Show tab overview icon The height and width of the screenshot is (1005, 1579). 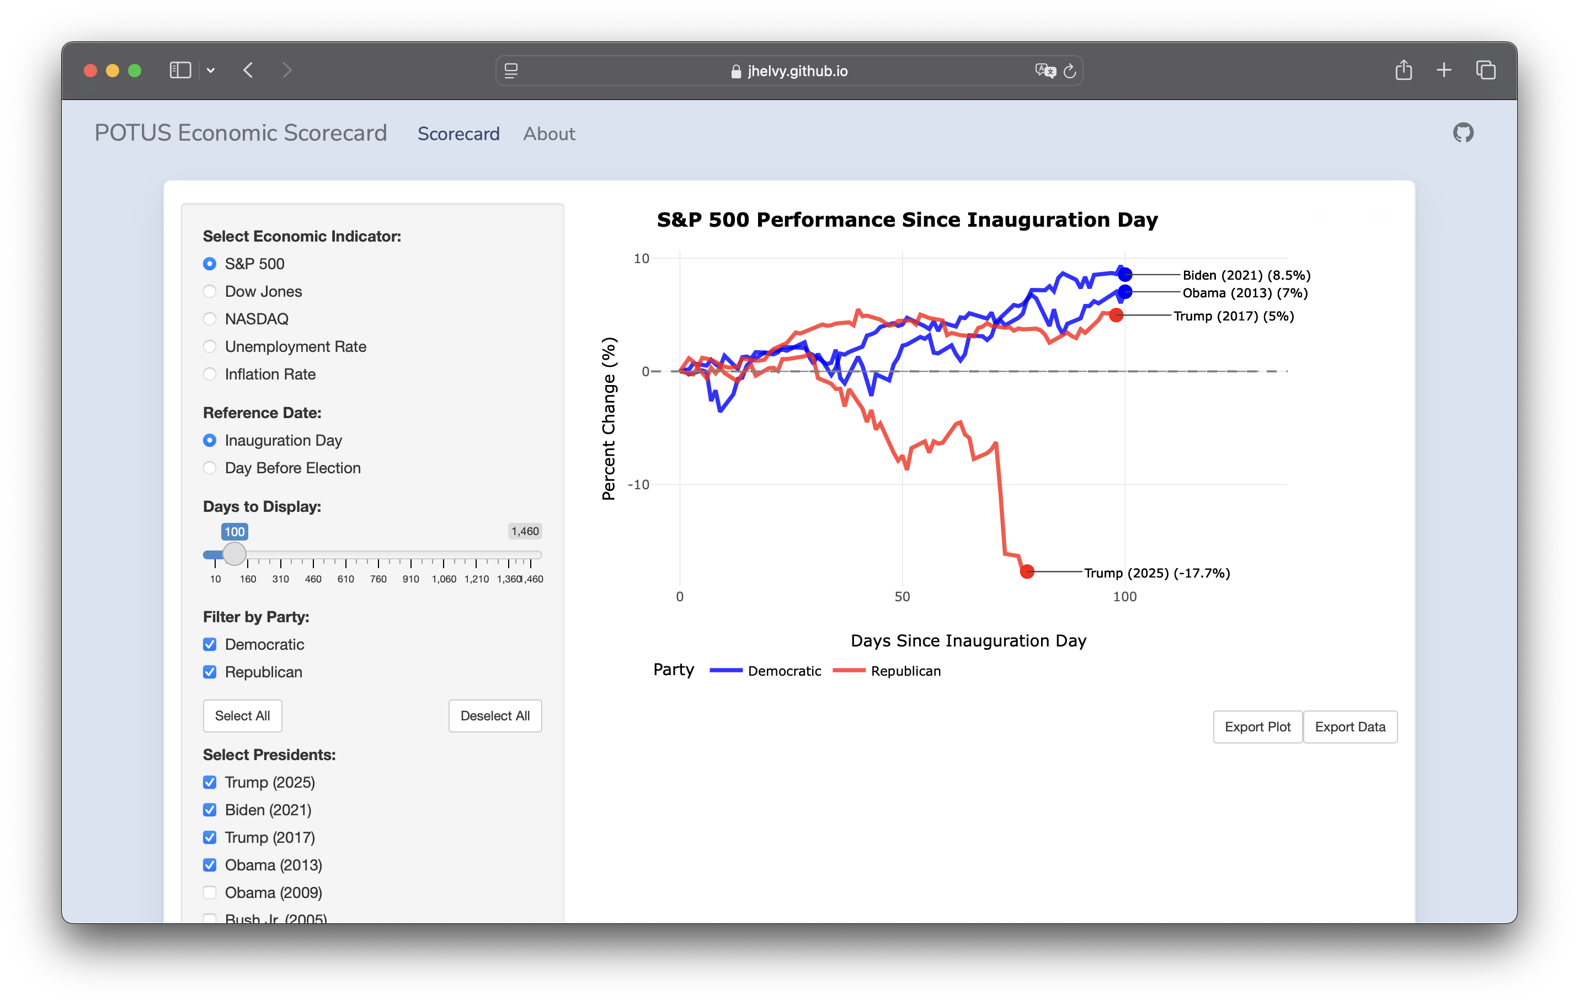[x=1485, y=70]
